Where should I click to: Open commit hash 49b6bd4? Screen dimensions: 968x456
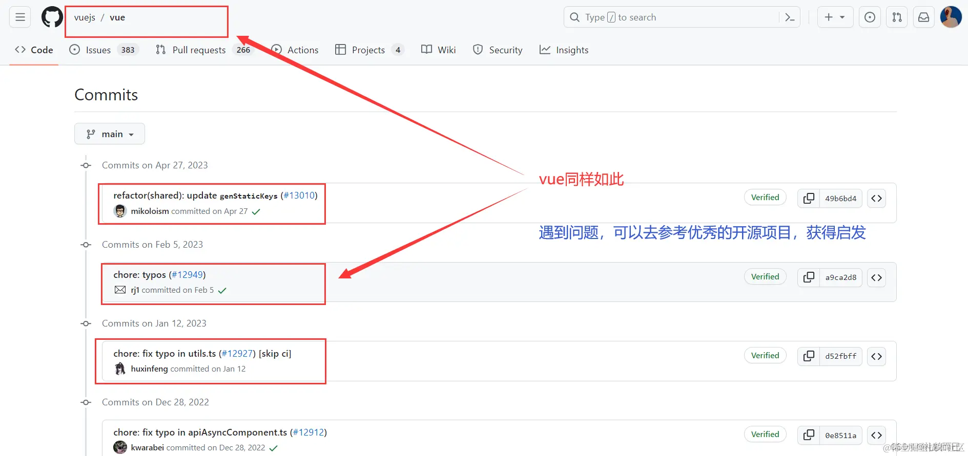pyautogui.click(x=840, y=198)
